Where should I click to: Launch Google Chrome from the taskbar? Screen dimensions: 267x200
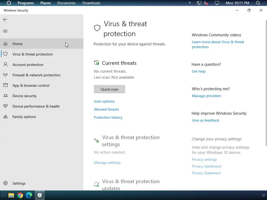[x=20, y=195]
